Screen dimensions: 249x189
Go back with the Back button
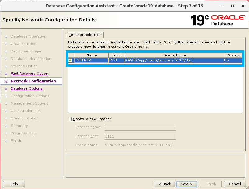[165, 184]
